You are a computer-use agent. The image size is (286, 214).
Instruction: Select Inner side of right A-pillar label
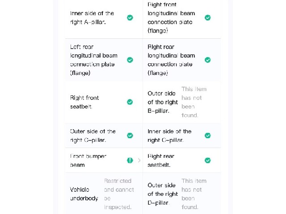[92, 18]
